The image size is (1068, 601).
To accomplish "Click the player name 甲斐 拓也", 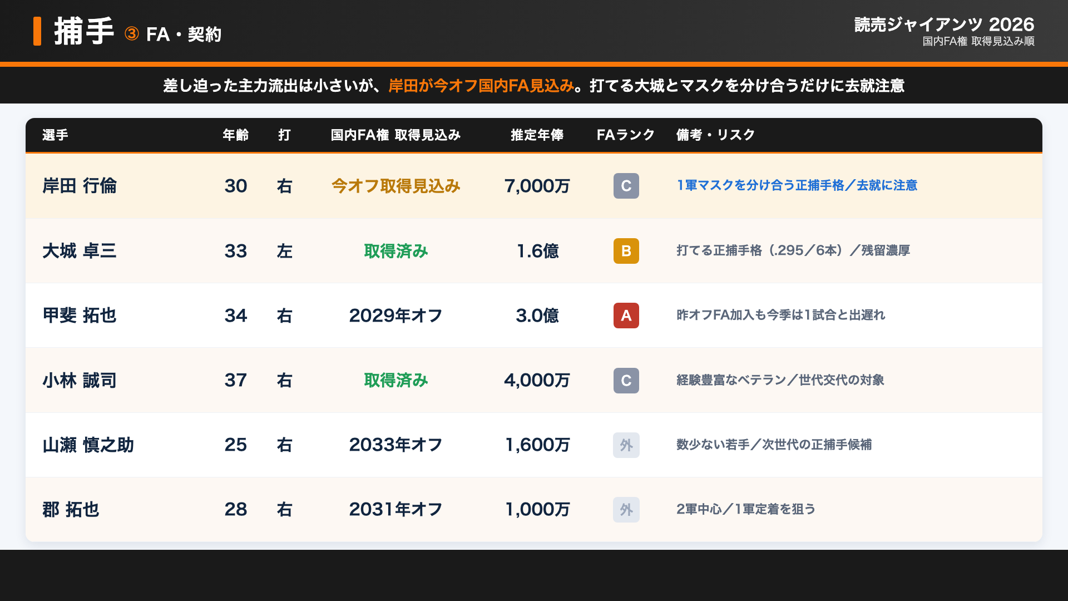I will (x=80, y=316).
